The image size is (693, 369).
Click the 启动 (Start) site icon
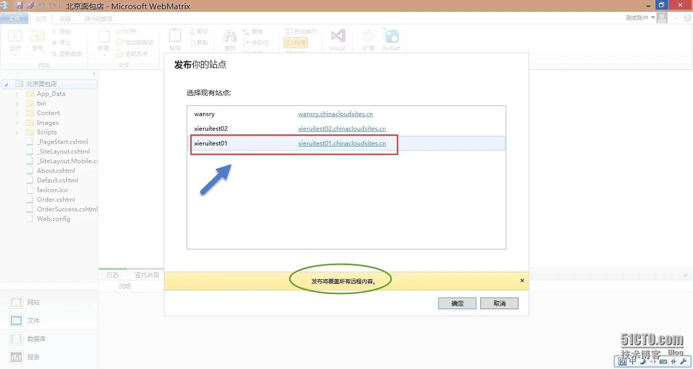coord(55,31)
